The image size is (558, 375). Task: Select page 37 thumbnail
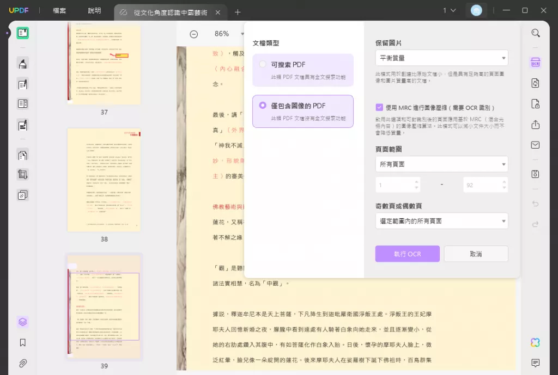coord(104,63)
